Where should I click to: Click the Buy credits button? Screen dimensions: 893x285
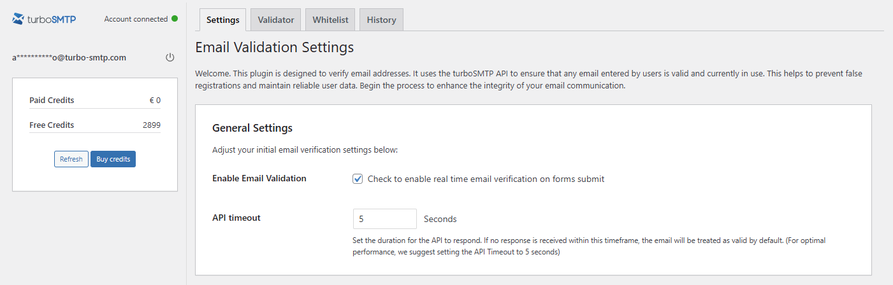click(113, 159)
